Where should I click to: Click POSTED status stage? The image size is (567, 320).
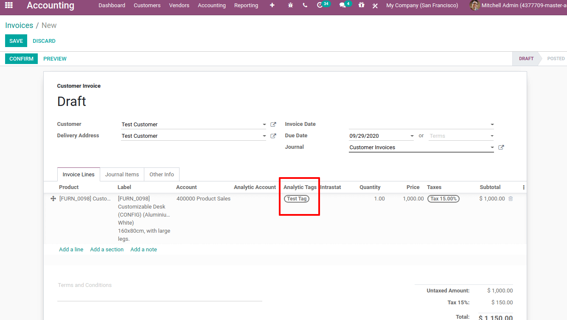(556, 59)
